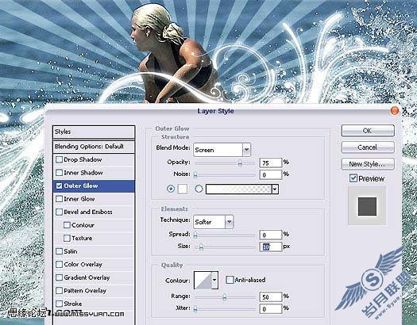
Task: Click the OK button
Action: 368,131
